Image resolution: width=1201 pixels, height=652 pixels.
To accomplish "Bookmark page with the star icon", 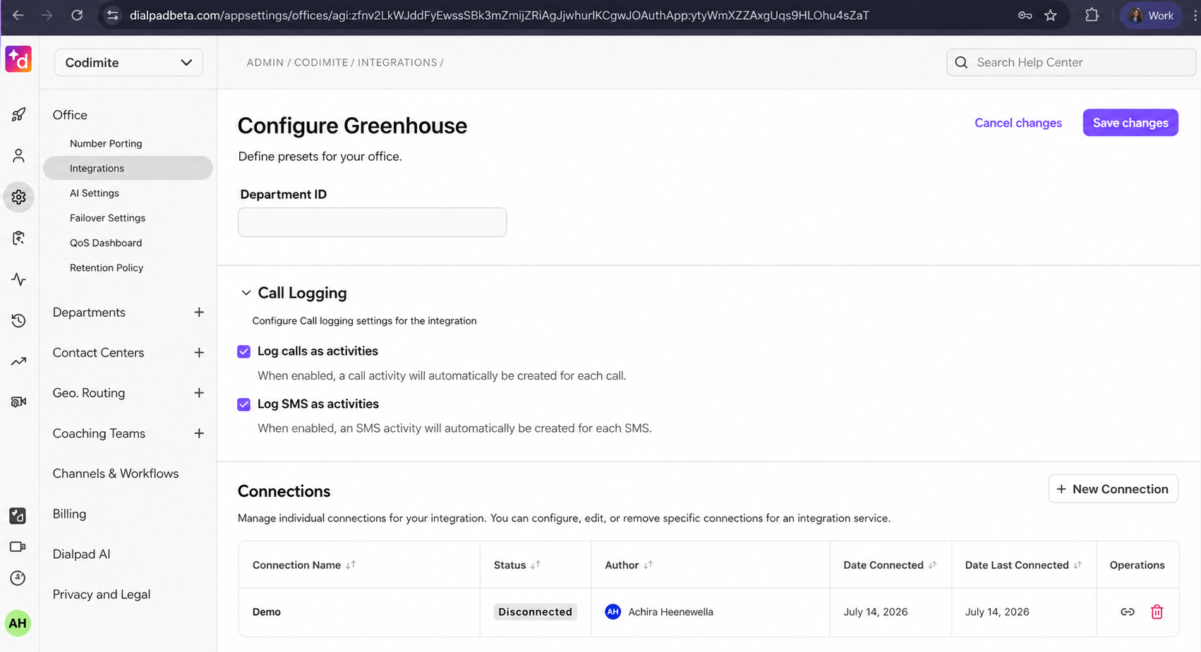I will (1051, 15).
